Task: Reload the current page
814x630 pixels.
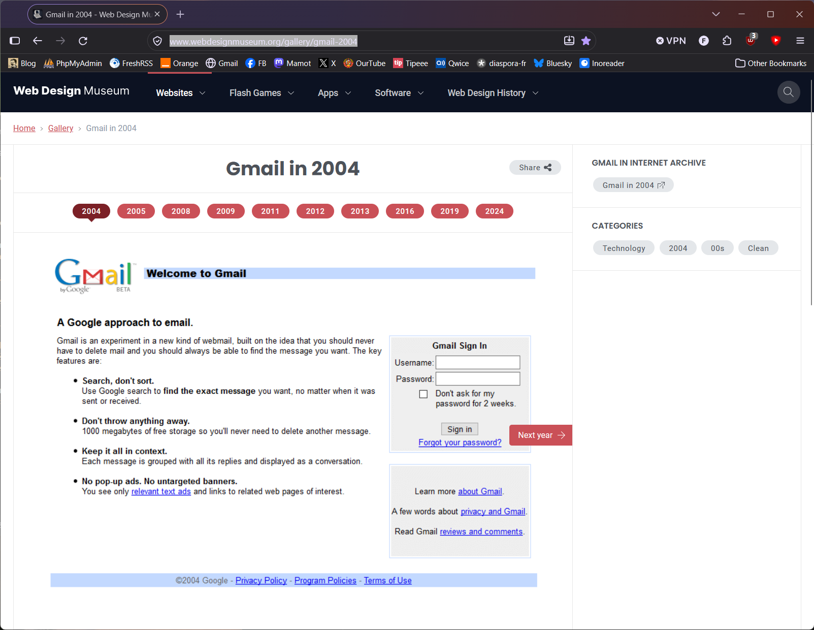Action: 83,41
